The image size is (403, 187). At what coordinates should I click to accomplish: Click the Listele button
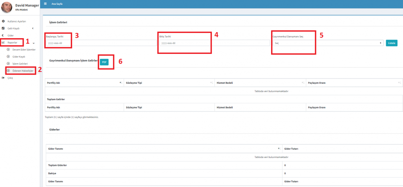point(392,43)
